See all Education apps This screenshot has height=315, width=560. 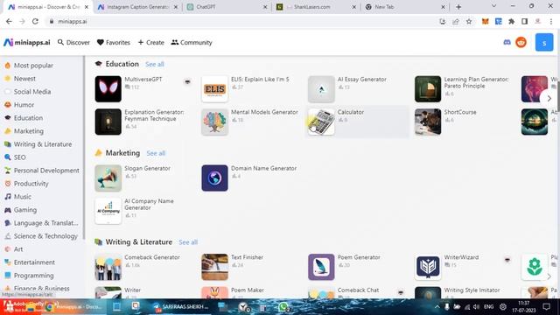(155, 64)
